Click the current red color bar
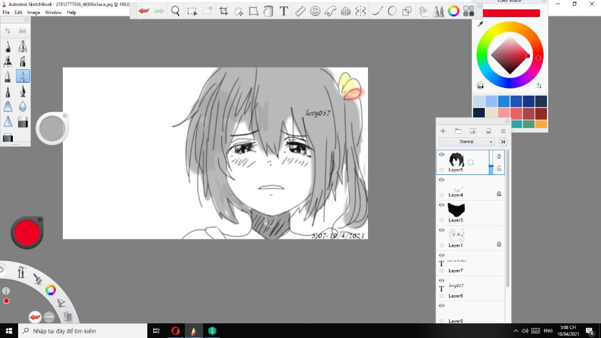601x338 pixels. click(511, 13)
